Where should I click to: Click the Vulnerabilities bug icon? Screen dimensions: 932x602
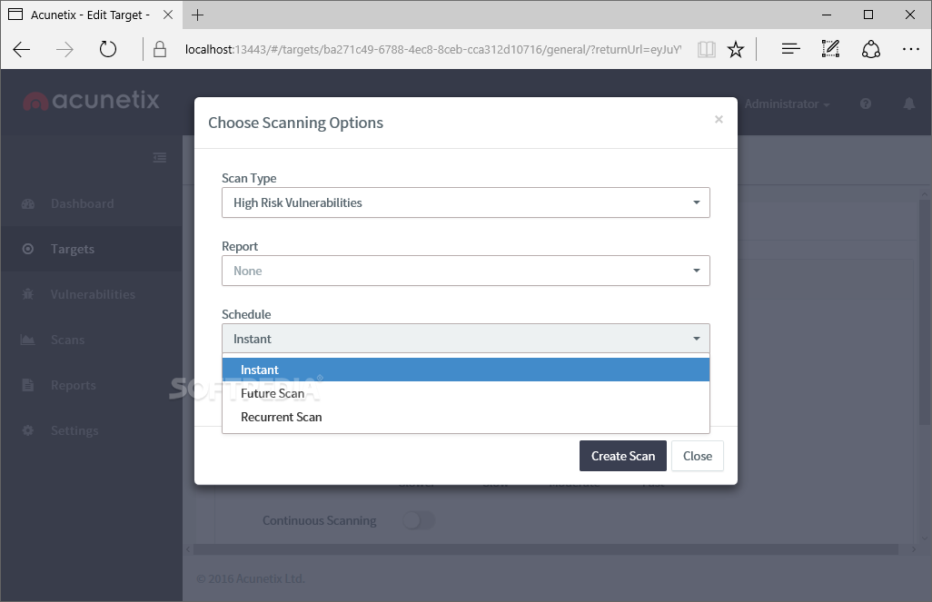(28, 294)
